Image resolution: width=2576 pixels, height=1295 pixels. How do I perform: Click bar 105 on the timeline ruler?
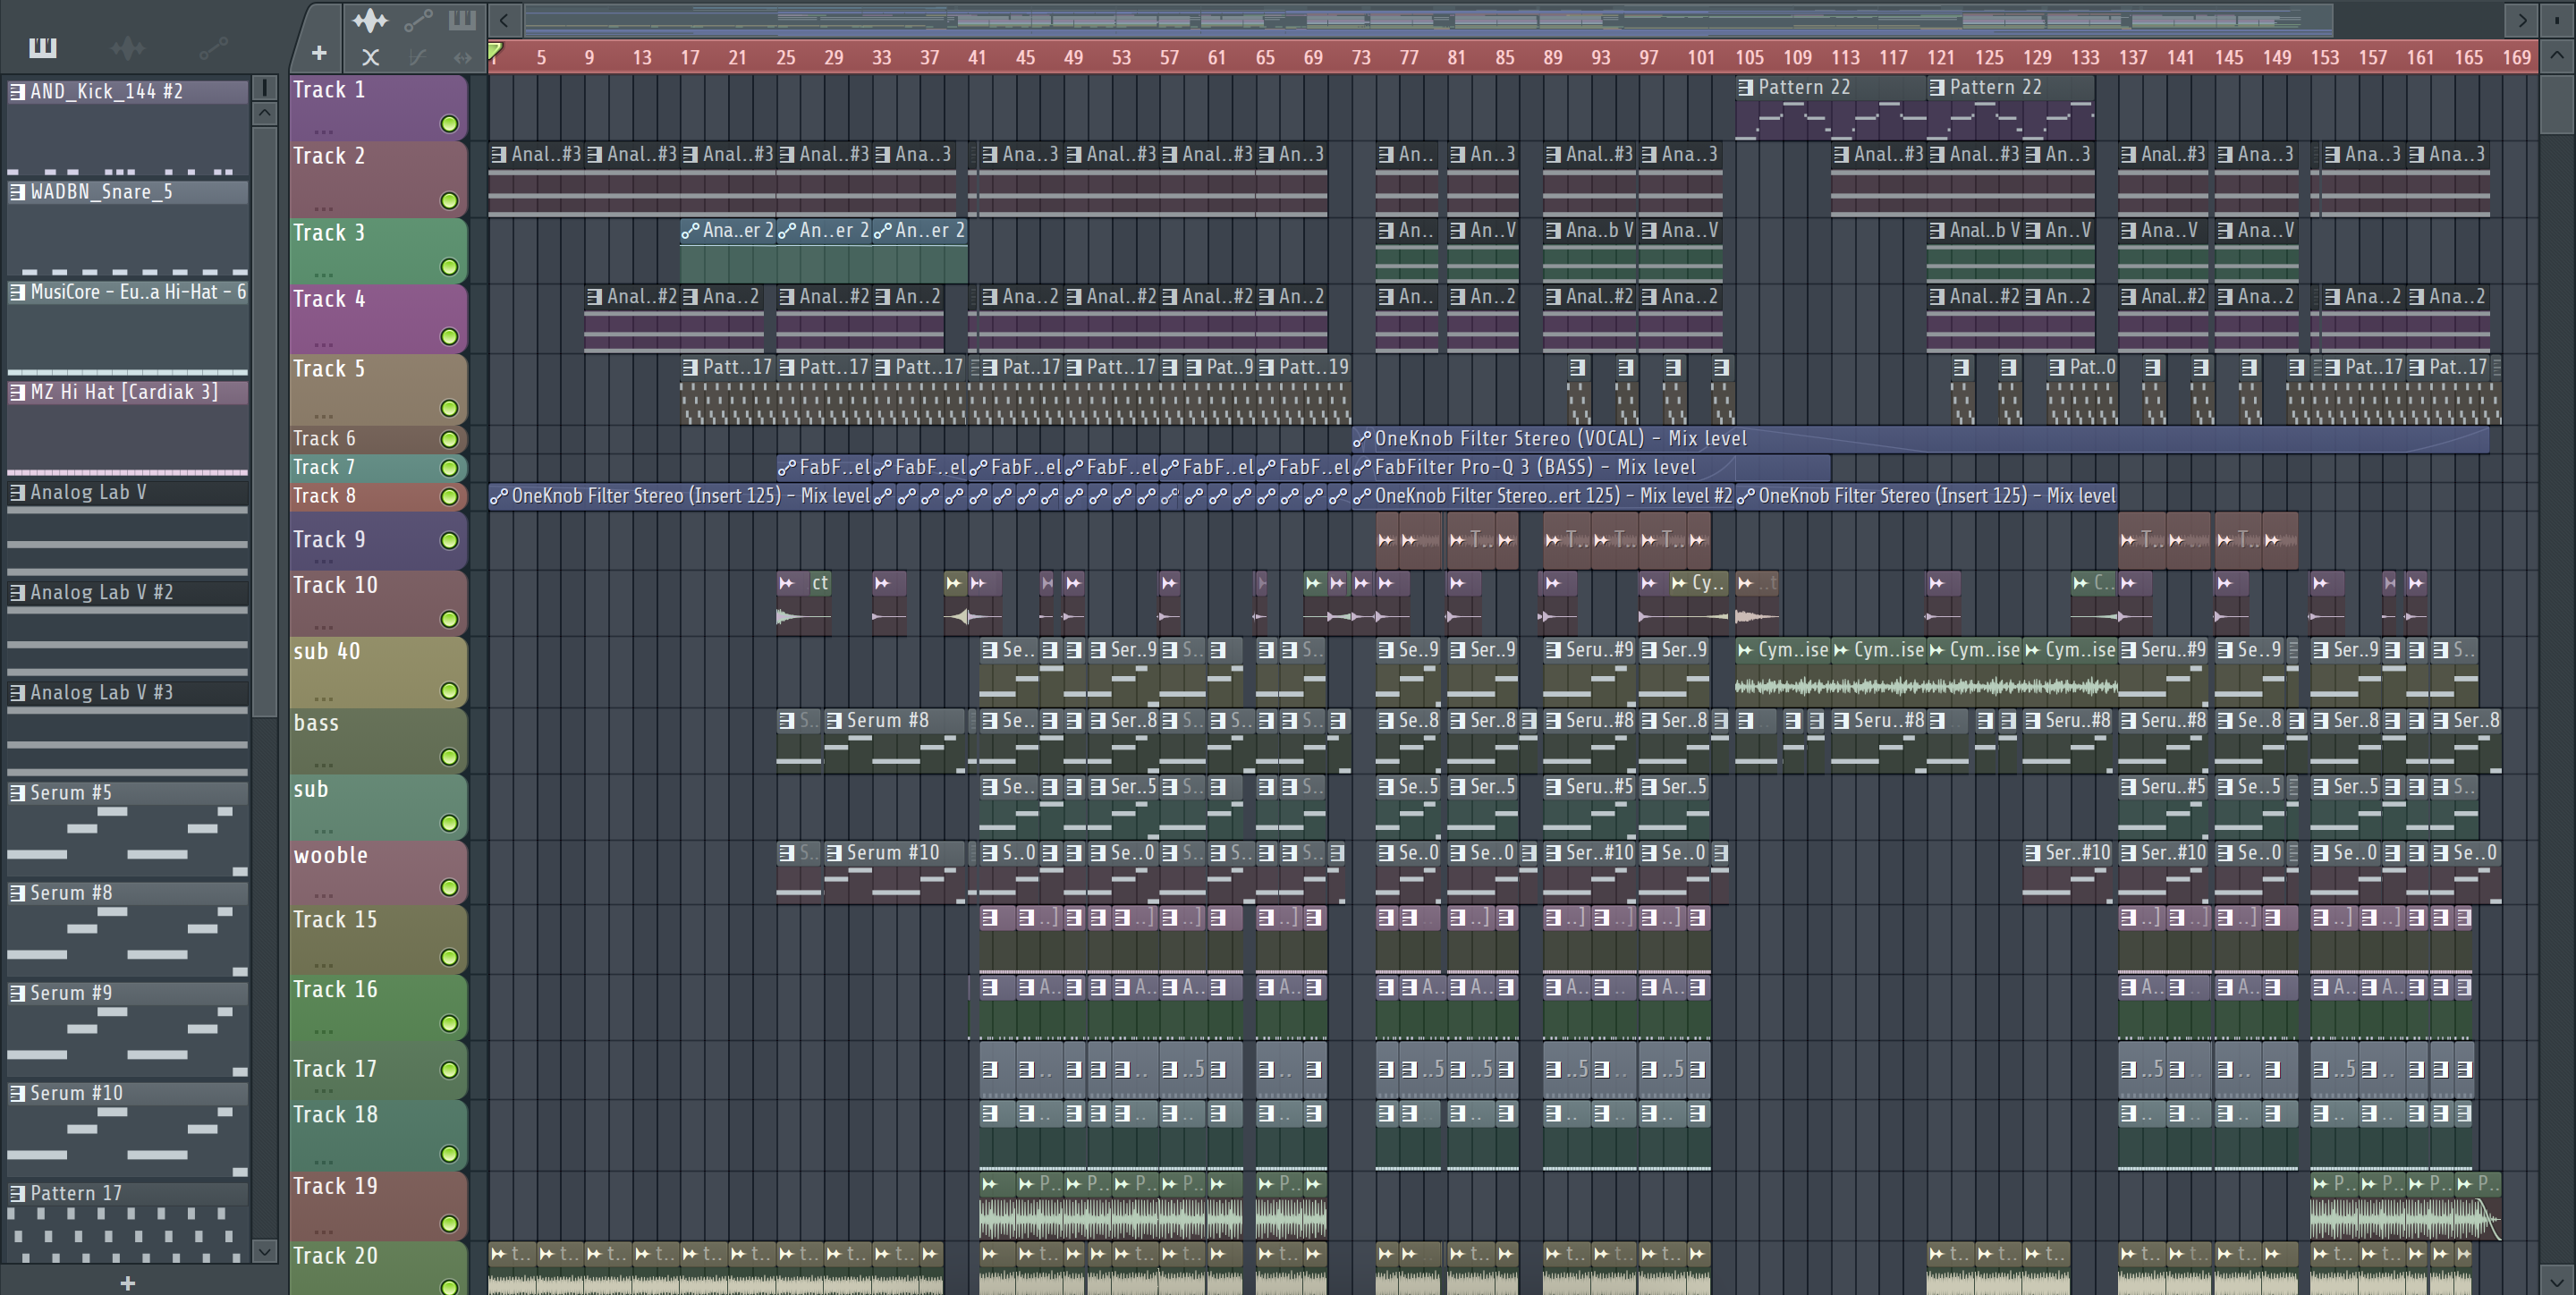[x=1749, y=58]
